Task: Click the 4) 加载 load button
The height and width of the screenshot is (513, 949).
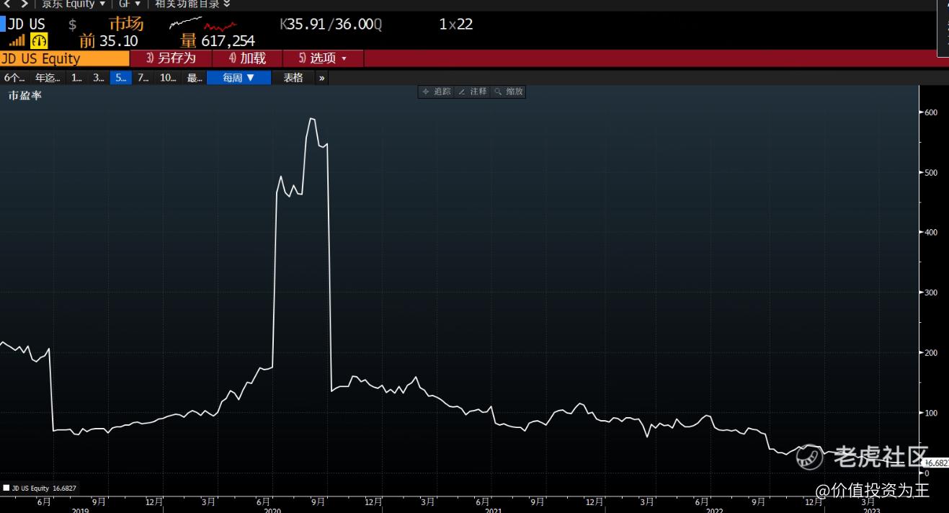Action: point(247,58)
